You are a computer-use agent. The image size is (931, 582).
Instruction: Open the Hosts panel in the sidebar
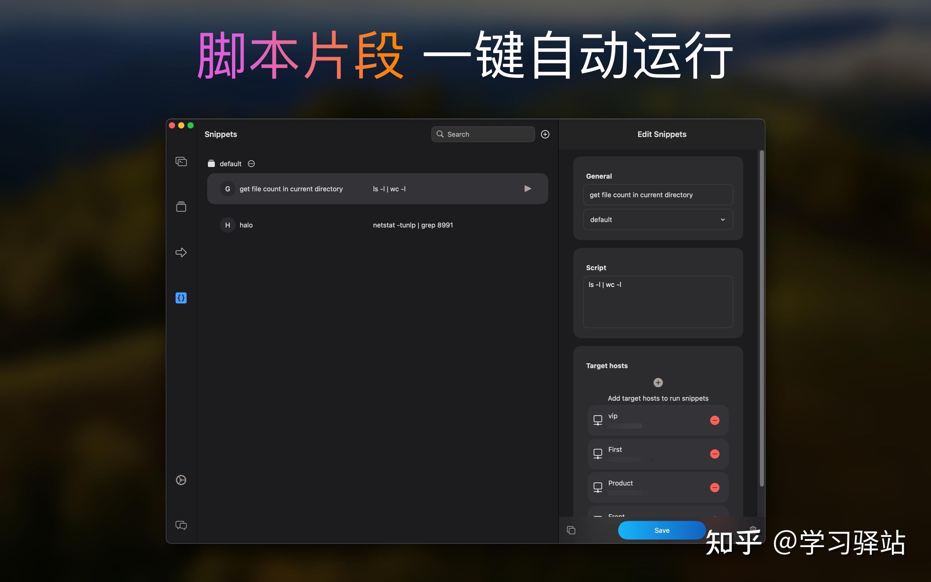tap(181, 207)
